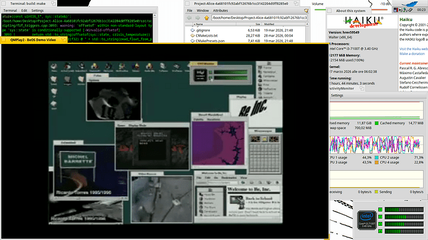This screenshot has width=428, height=240.
Task: Toggle CPU core 4 indicator button
Action: pyautogui.click(x=380, y=231)
